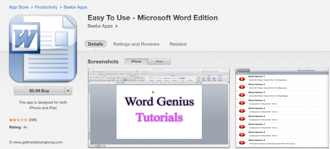
Task: Go to App Store in breadcrumb
Action: click(19, 7)
